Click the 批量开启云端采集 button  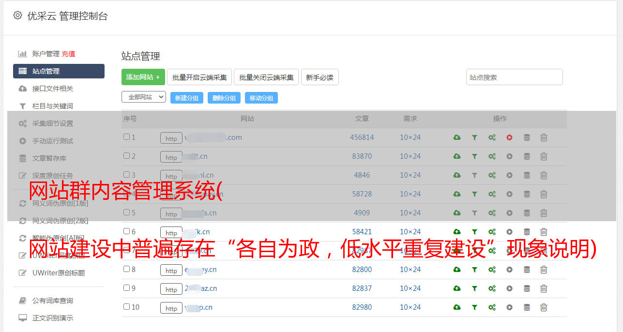point(199,77)
